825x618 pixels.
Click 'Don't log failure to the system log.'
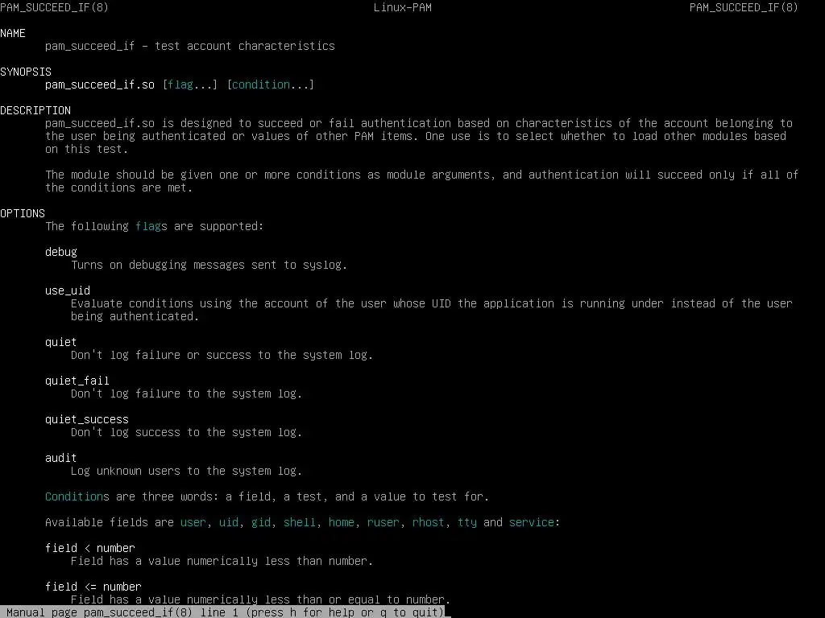coord(187,393)
